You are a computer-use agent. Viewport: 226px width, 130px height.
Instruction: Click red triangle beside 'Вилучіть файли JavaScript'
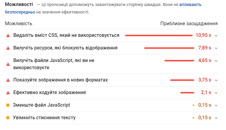click(8, 64)
